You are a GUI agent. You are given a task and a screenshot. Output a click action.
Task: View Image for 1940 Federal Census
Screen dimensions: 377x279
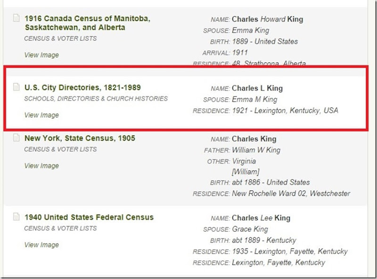click(x=41, y=245)
